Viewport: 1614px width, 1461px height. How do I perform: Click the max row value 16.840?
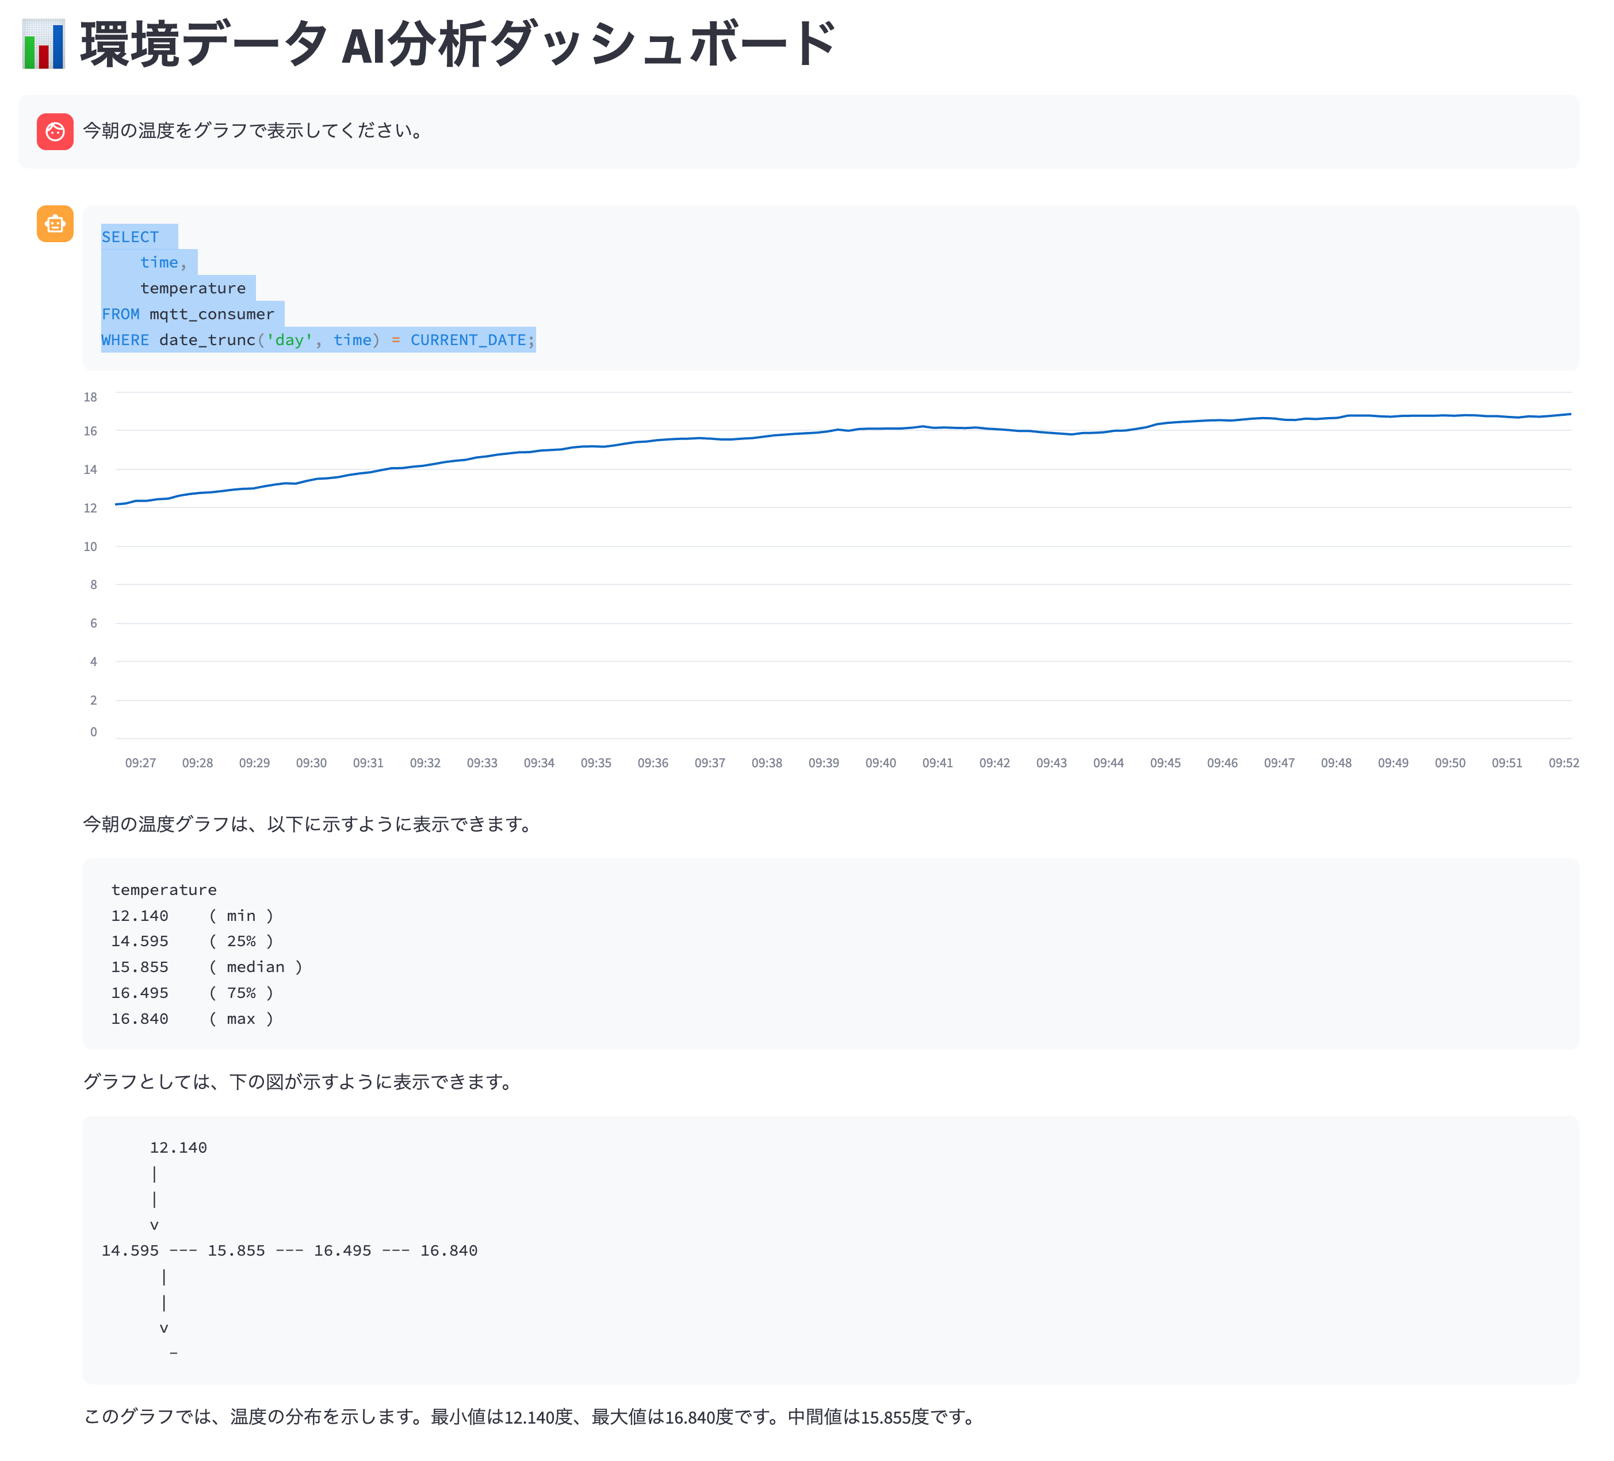pyautogui.click(x=140, y=1018)
